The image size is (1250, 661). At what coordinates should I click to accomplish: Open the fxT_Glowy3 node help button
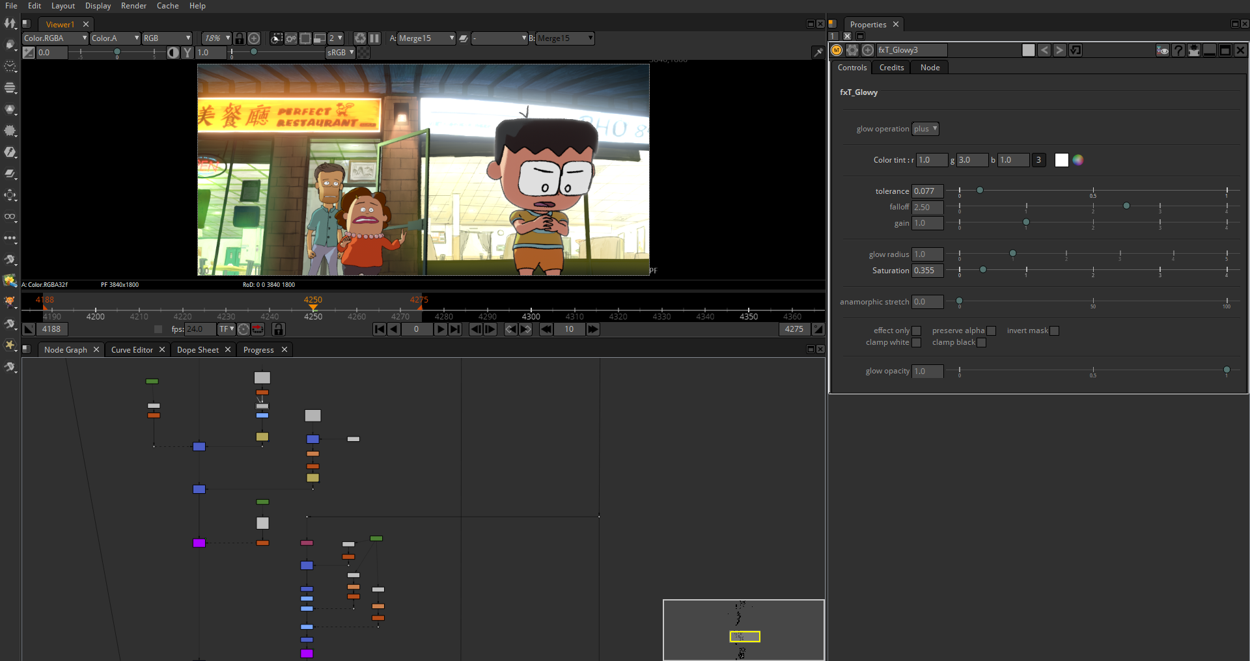(1178, 50)
